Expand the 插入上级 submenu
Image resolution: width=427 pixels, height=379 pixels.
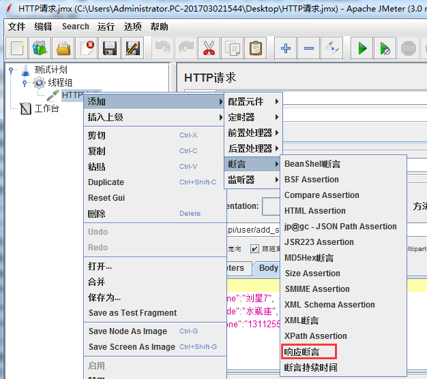(x=154, y=117)
